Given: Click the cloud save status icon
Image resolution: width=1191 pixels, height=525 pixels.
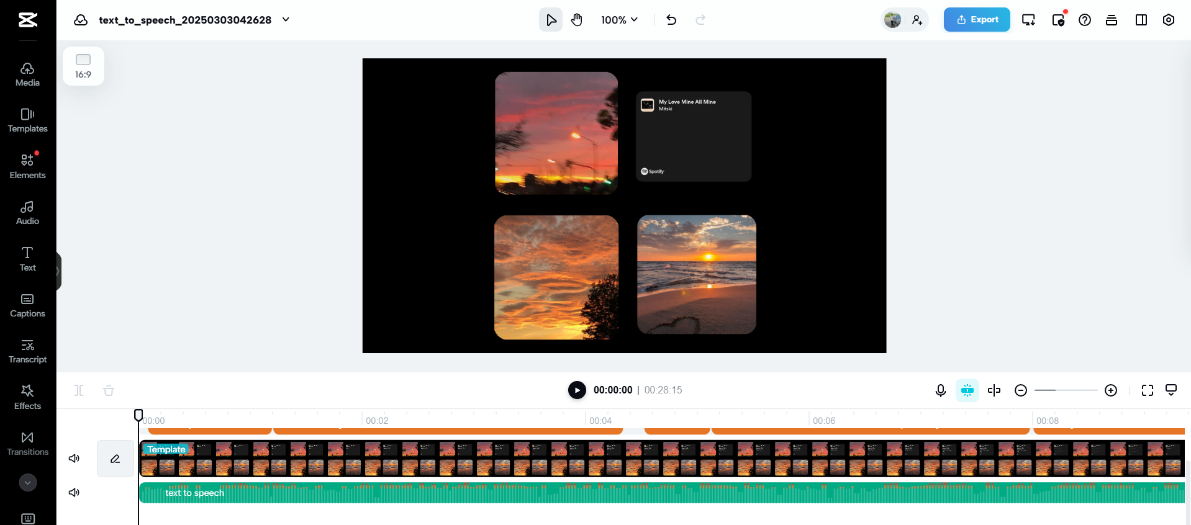Looking at the screenshot, I should click(81, 20).
